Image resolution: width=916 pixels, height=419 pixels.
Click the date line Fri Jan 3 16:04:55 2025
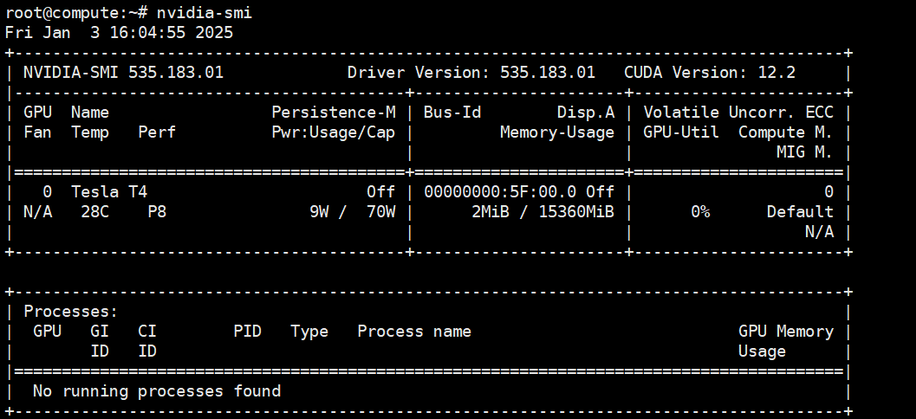pos(119,33)
